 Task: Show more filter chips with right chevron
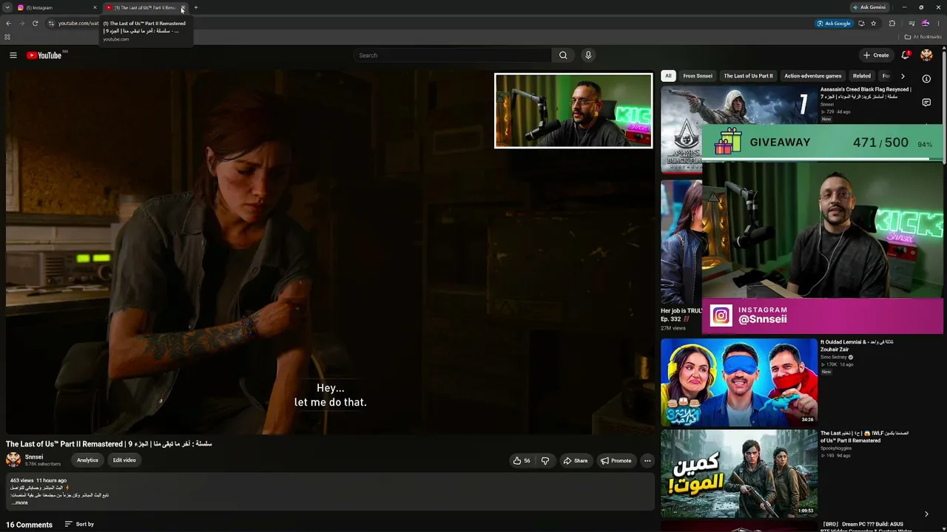[903, 76]
